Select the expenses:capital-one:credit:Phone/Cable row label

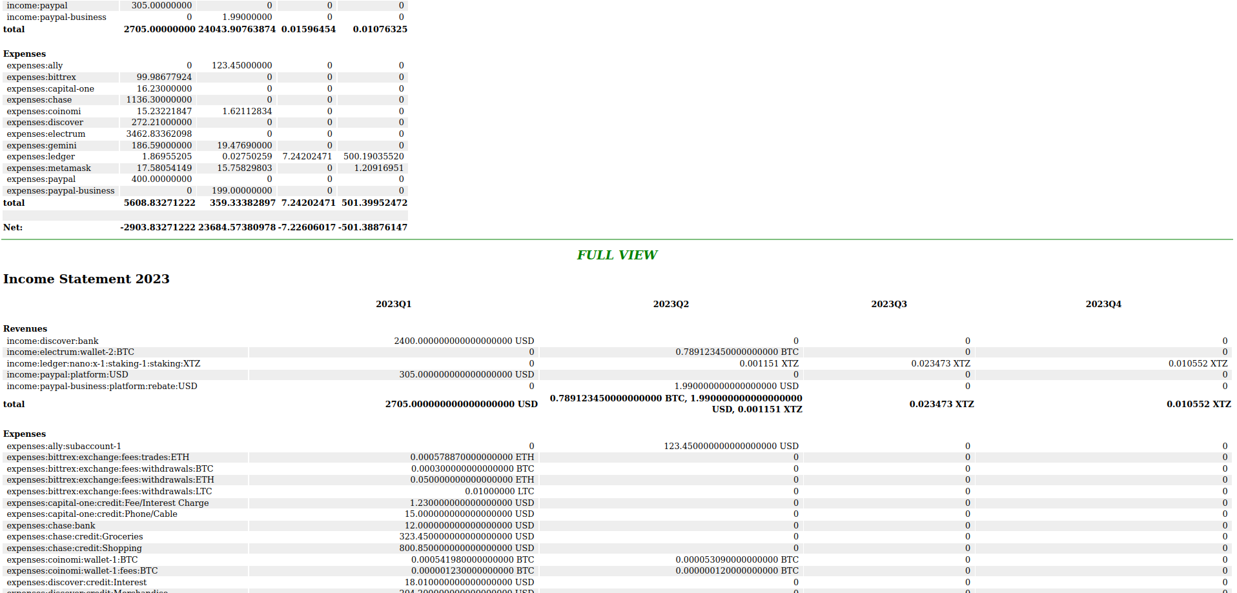point(92,514)
